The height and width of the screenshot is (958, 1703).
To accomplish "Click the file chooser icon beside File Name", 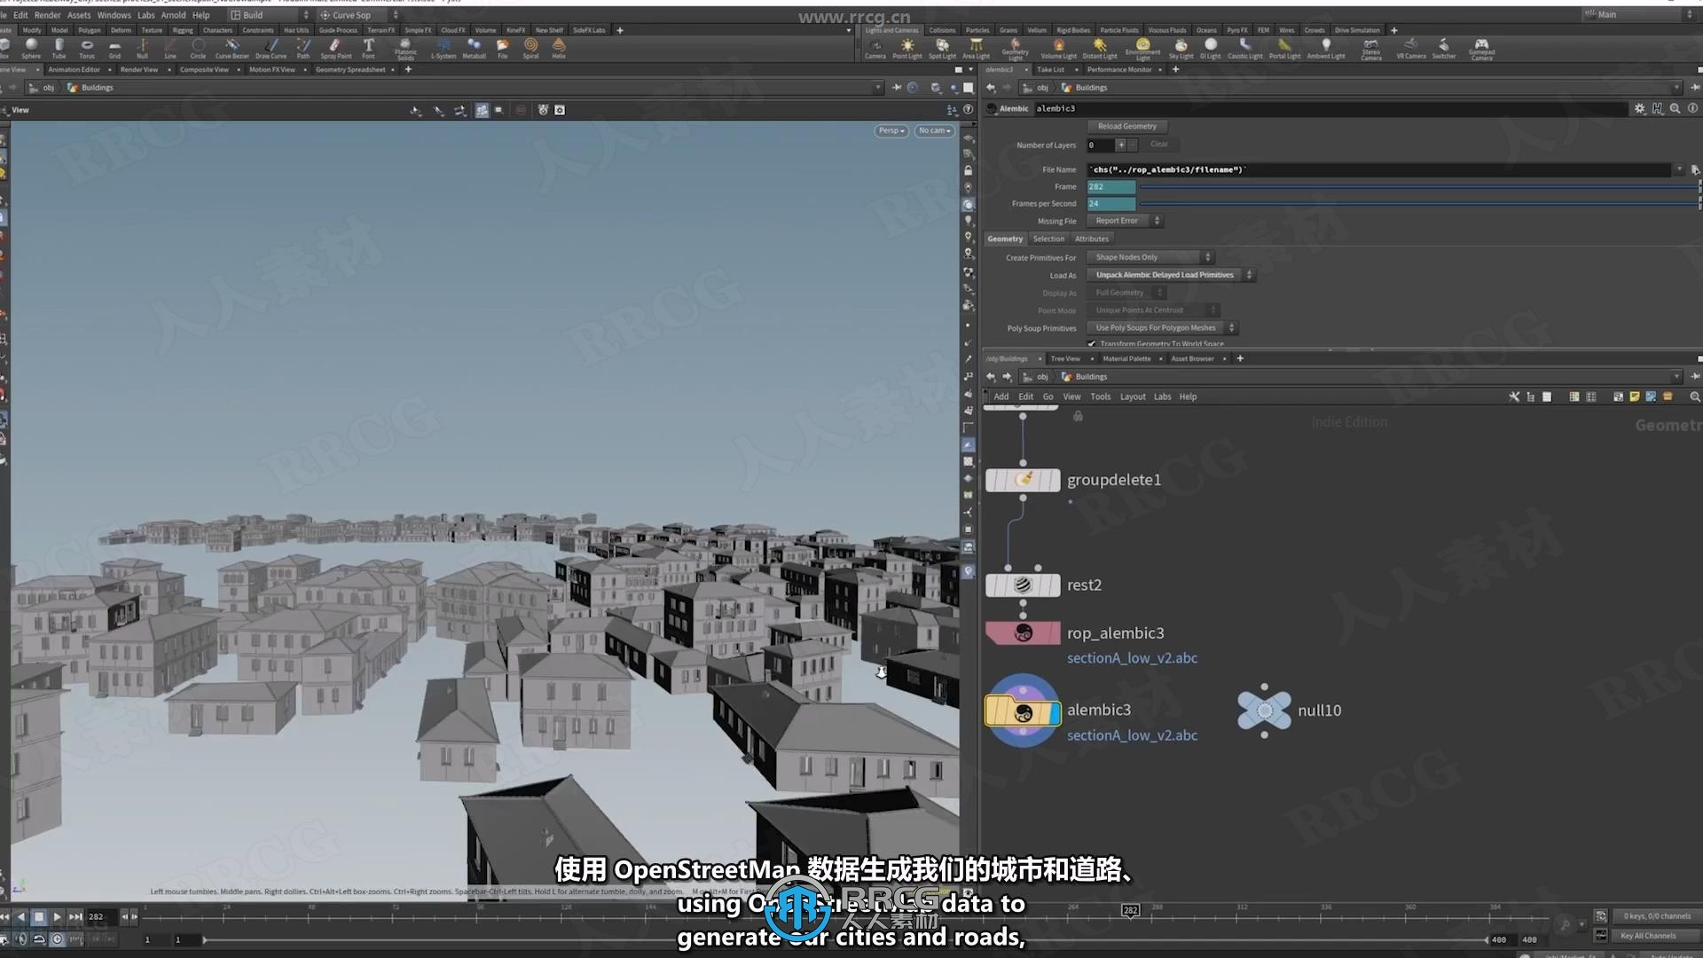I will click(x=1695, y=169).
